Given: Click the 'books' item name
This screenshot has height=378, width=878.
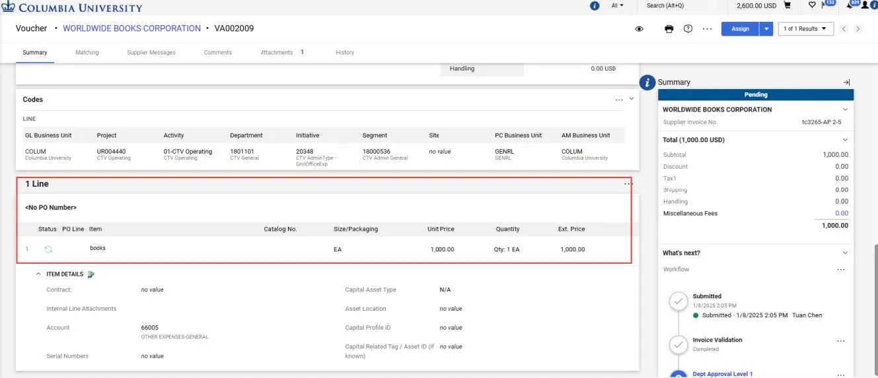Looking at the screenshot, I should click(x=98, y=248).
